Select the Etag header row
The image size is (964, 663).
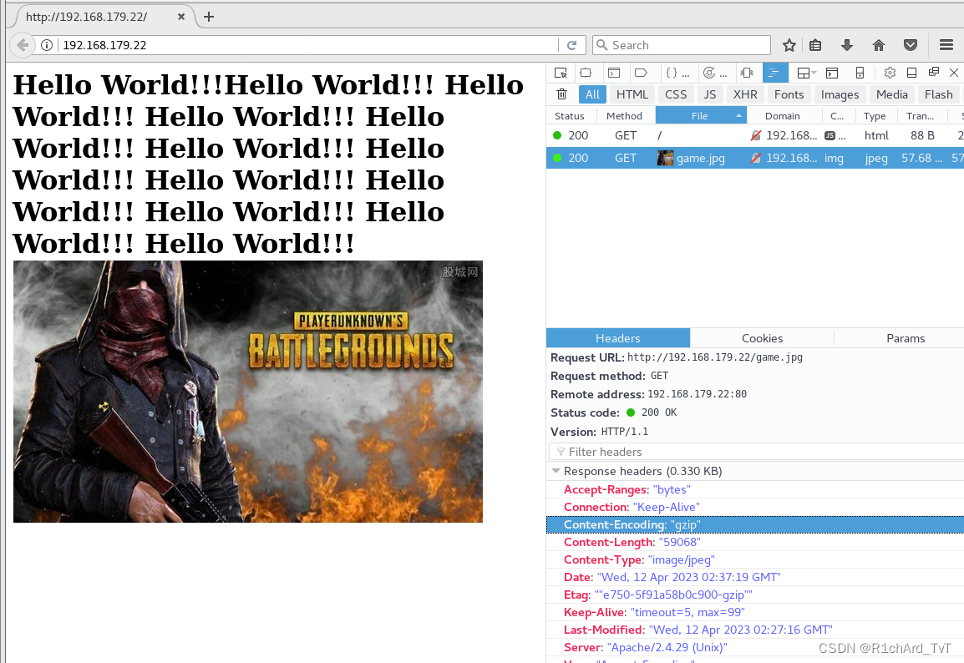pos(755,595)
